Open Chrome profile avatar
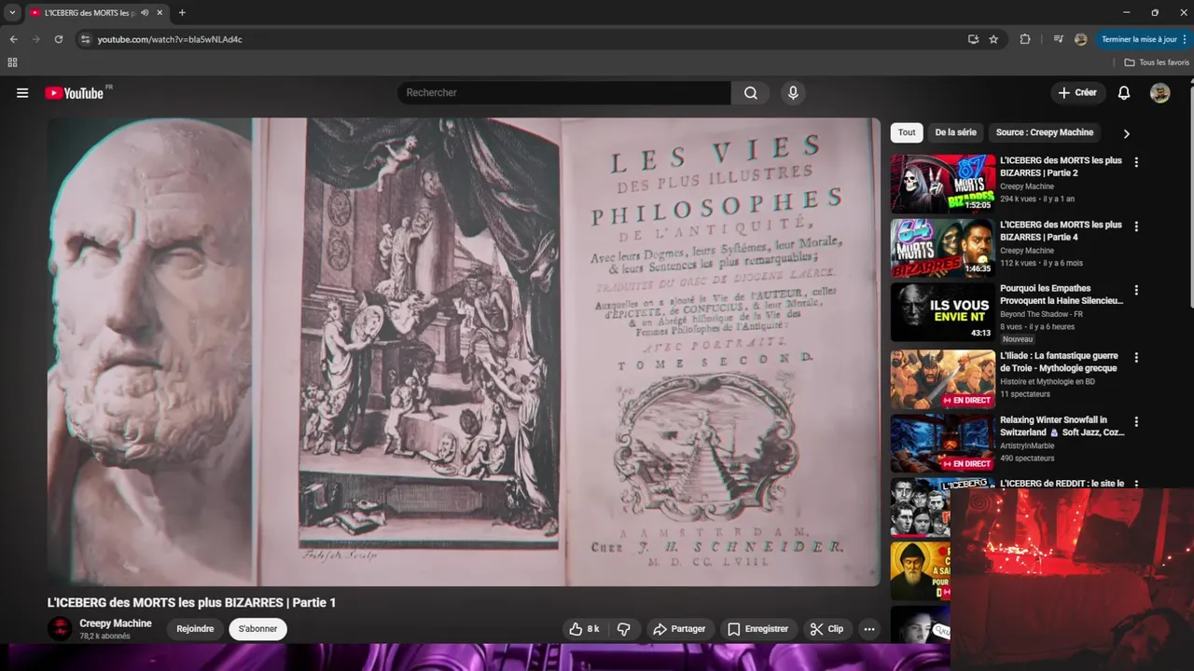Screen dimensions: 1194x671 tap(1081, 39)
